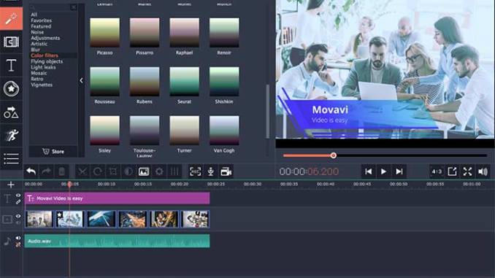
Task: Click the trash Delete icon
Action: tap(62, 171)
